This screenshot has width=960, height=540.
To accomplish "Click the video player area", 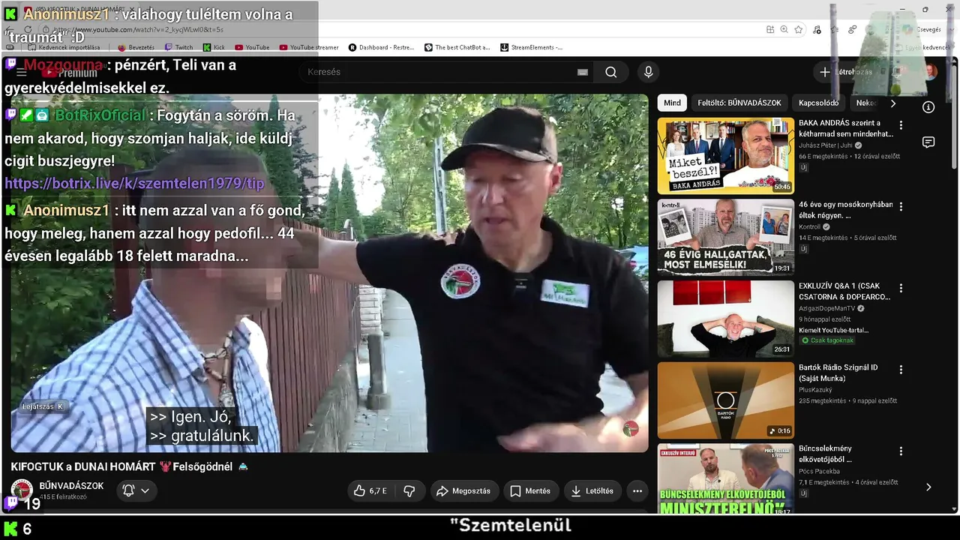I will 329,273.
